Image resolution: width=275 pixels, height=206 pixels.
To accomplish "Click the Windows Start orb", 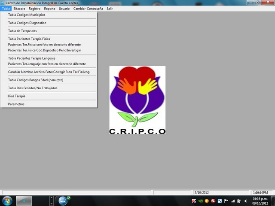I will [7, 201].
